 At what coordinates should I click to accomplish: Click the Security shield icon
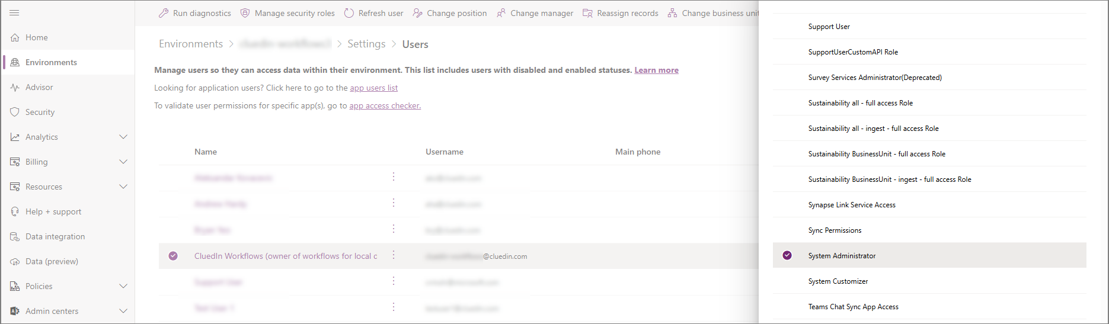pos(15,112)
